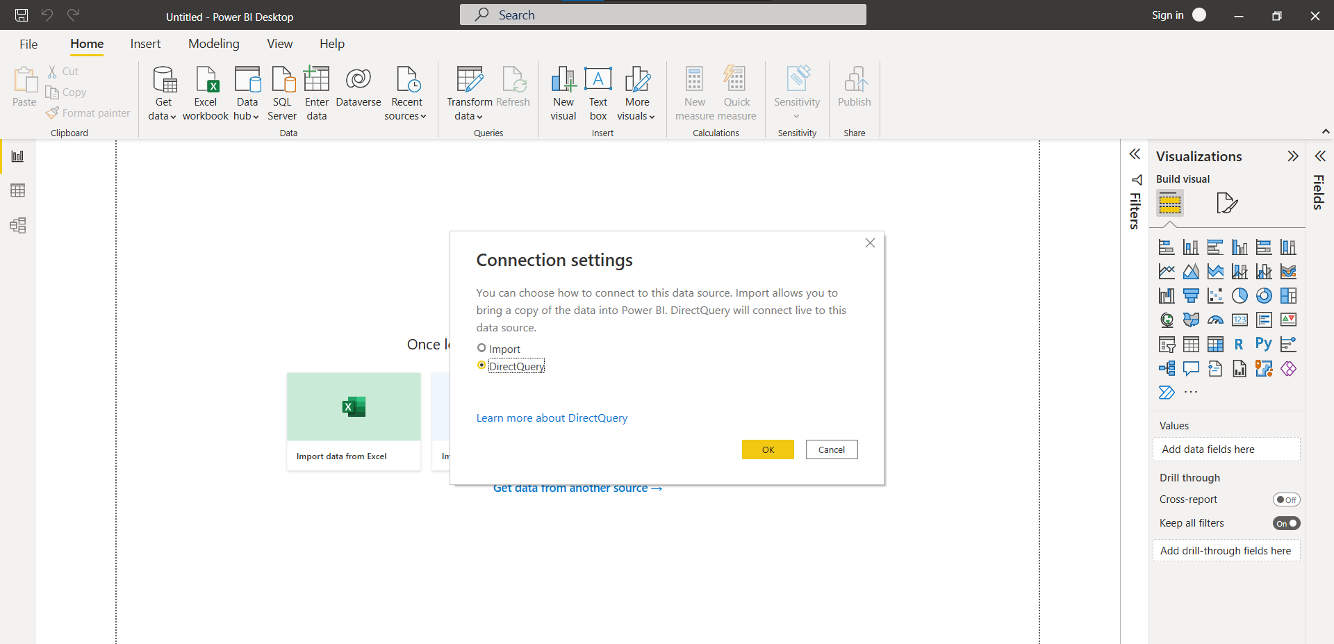Open the Data view in sidebar
Viewport: 1334px width, 644px height.
pos(17,190)
